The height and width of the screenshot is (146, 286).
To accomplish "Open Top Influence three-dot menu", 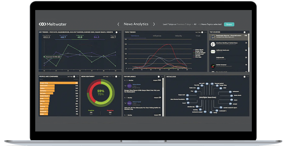I will tap(162, 77).
